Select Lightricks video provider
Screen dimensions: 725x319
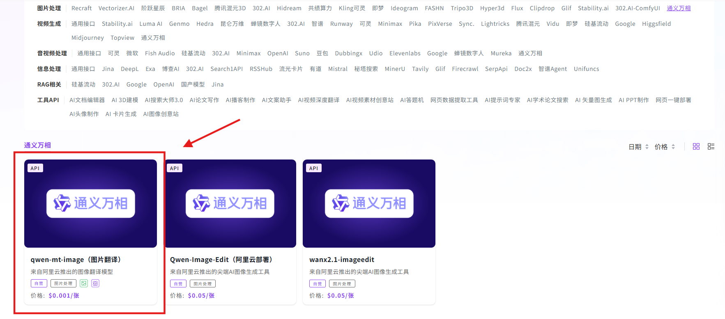(495, 24)
